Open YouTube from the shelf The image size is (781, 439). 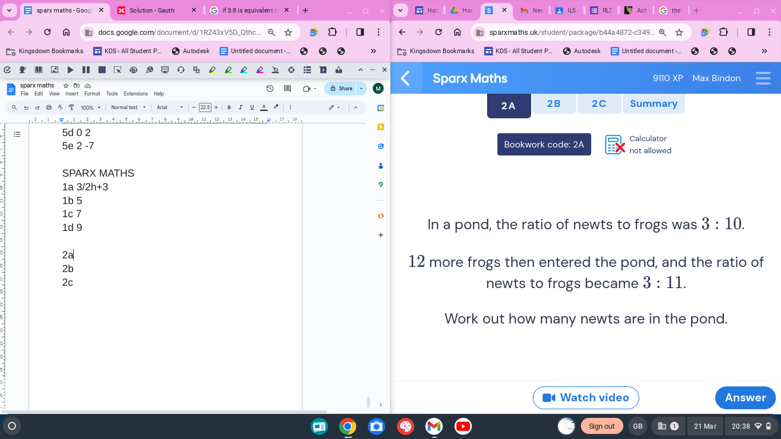(463, 426)
